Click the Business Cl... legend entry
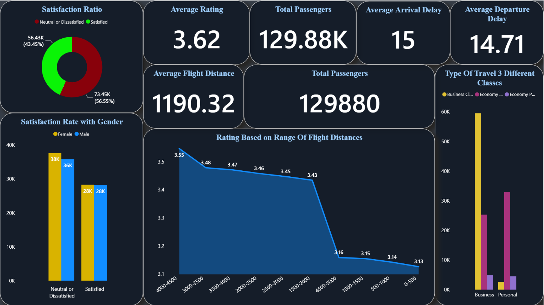The image size is (544, 305). coord(457,95)
